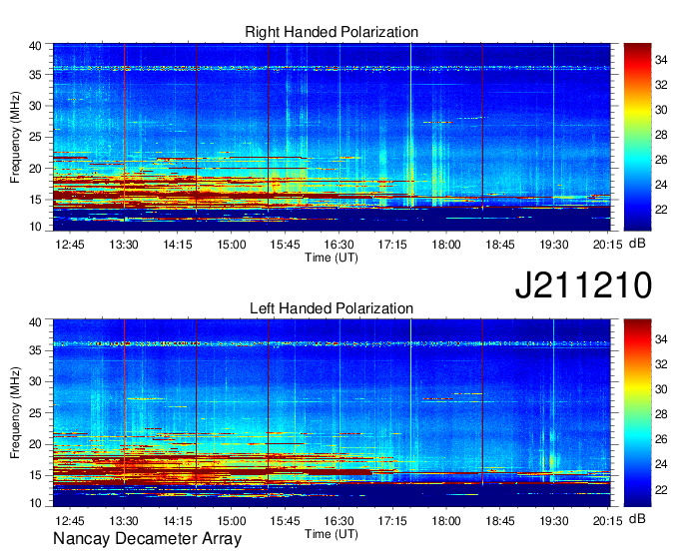Click the "18:45" time tick under the Right Handed panel
Image resolution: width=679 pixels, height=551 pixels.
(x=500, y=245)
